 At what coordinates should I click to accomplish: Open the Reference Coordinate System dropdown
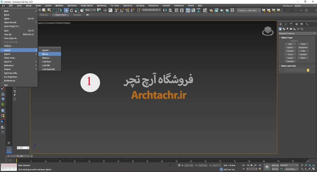pyautogui.click(x=90, y=10)
